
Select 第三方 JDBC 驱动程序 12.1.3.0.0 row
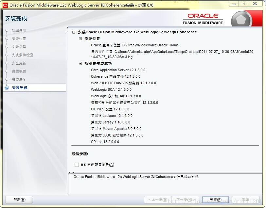[x=117, y=135]
